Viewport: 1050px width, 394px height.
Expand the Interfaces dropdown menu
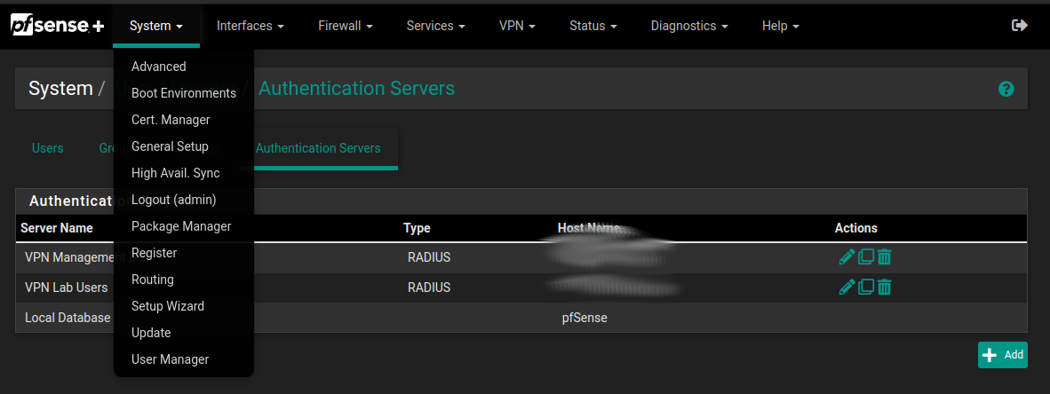[251, 26]
